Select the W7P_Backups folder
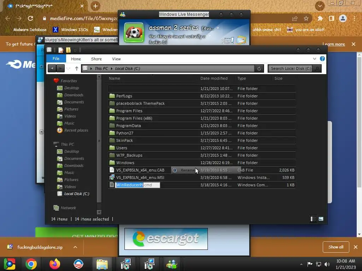Viewport: 362px width, 271px height. tap(202, 155)
